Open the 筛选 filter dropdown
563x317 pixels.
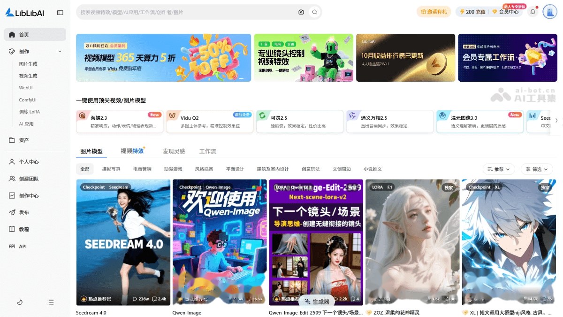(x=537, y=169)
